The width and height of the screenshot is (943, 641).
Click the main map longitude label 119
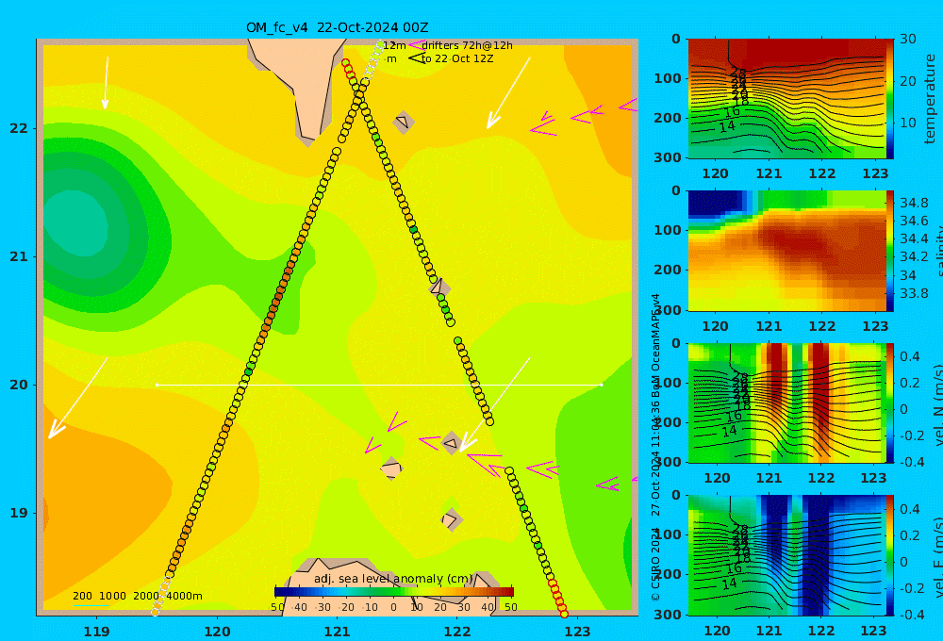tap(96, 632)
